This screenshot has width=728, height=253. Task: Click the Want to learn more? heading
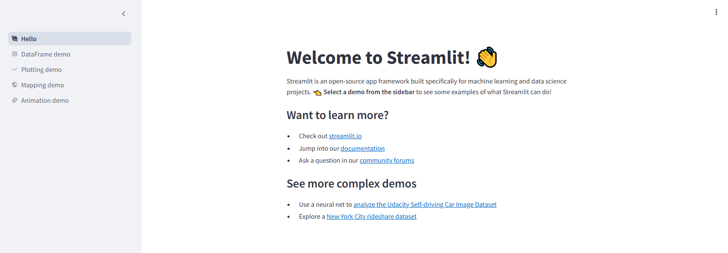click(337, 115)
